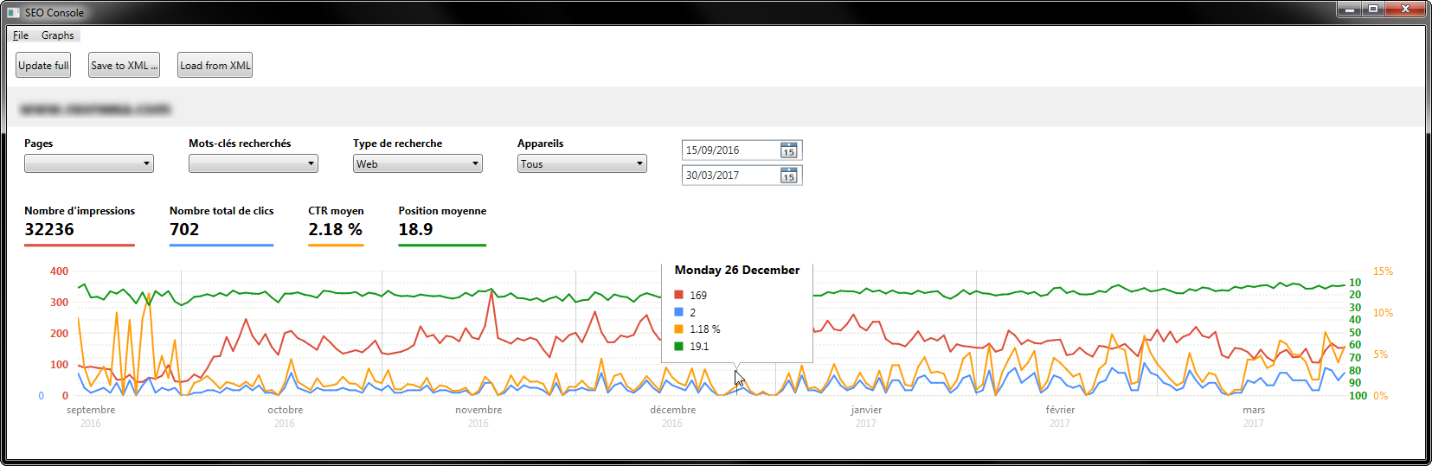Open the Graphs menu
This screenshot has height=466, width=1432.
point(57,35)
